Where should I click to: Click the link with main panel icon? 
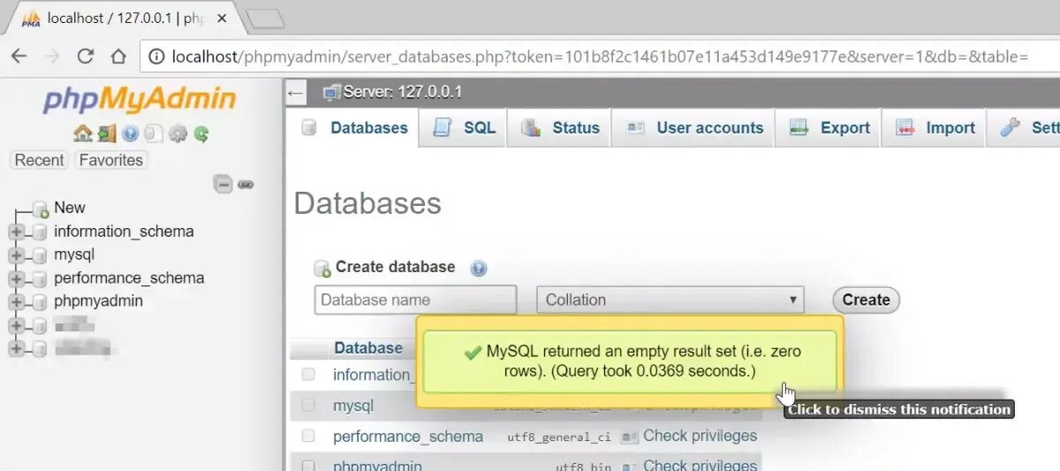tap(246, 184)
